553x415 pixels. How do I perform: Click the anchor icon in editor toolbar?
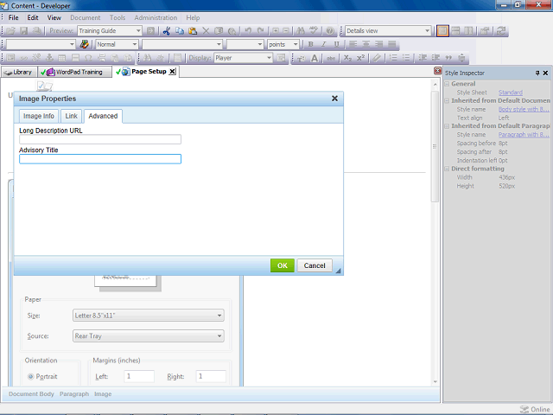pyautogui.click(x=49, y=58)
